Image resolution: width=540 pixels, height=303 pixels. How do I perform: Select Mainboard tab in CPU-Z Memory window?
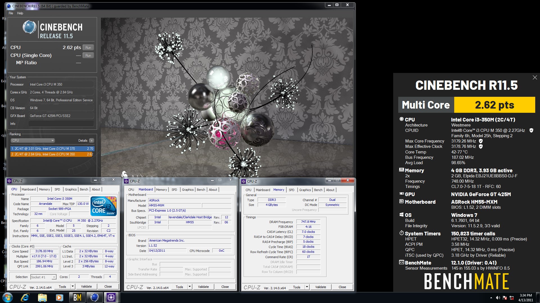coord(263,190)
